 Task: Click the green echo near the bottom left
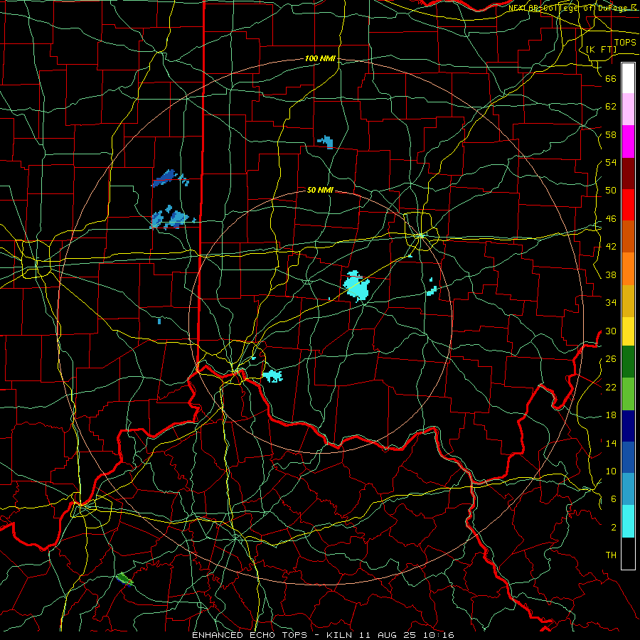[124, 579]
